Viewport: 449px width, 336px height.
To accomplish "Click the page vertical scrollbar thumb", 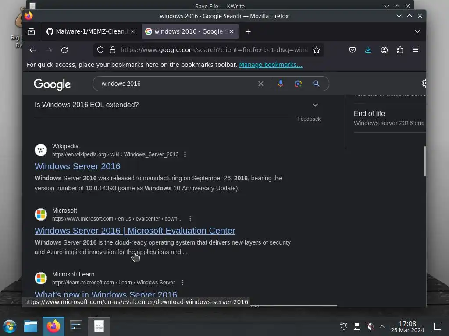I will [424, 161].
